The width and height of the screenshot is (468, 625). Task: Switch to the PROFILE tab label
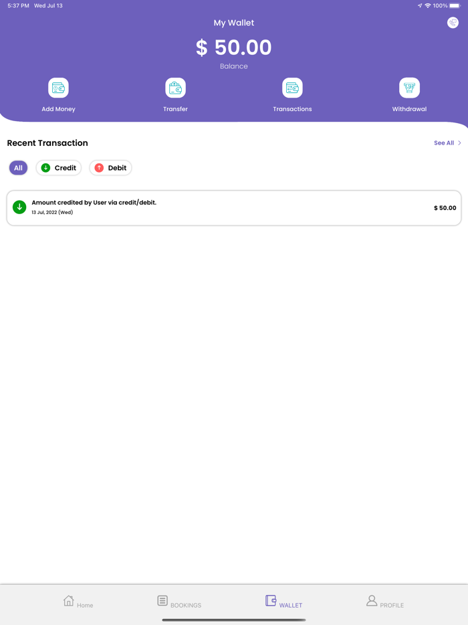coord(392,605)
